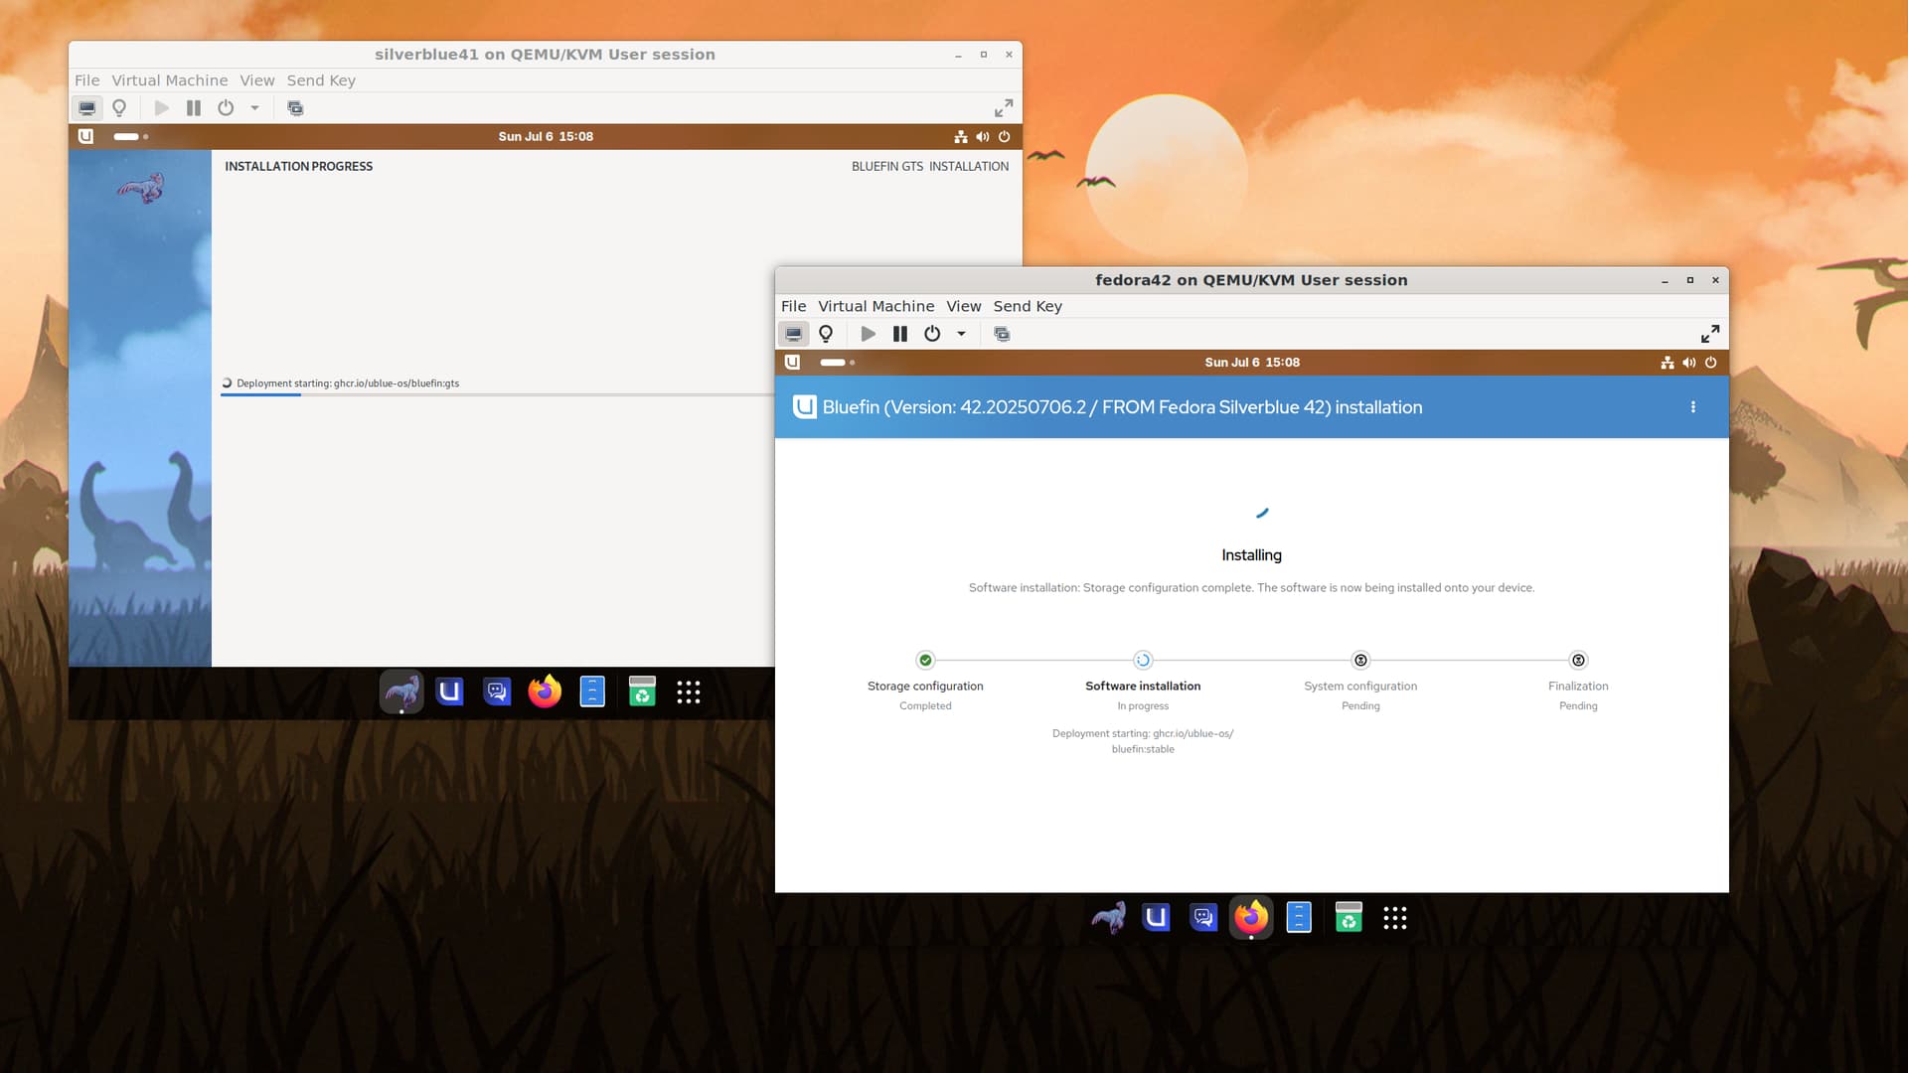
Task: Enter fullscreen using the expand arrows in fedora42
Action: (x=1710, y=334)
